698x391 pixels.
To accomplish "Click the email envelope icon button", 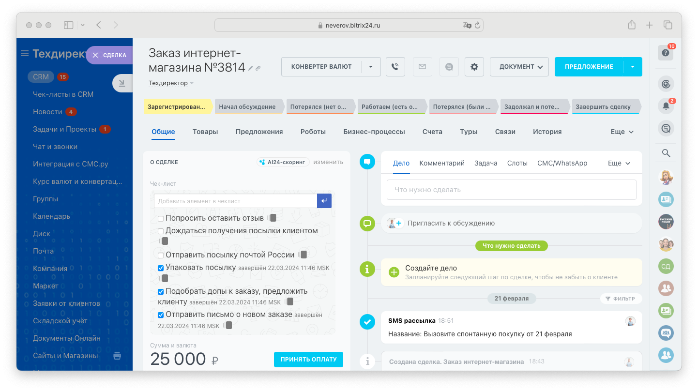I will (x=422, y=67).
